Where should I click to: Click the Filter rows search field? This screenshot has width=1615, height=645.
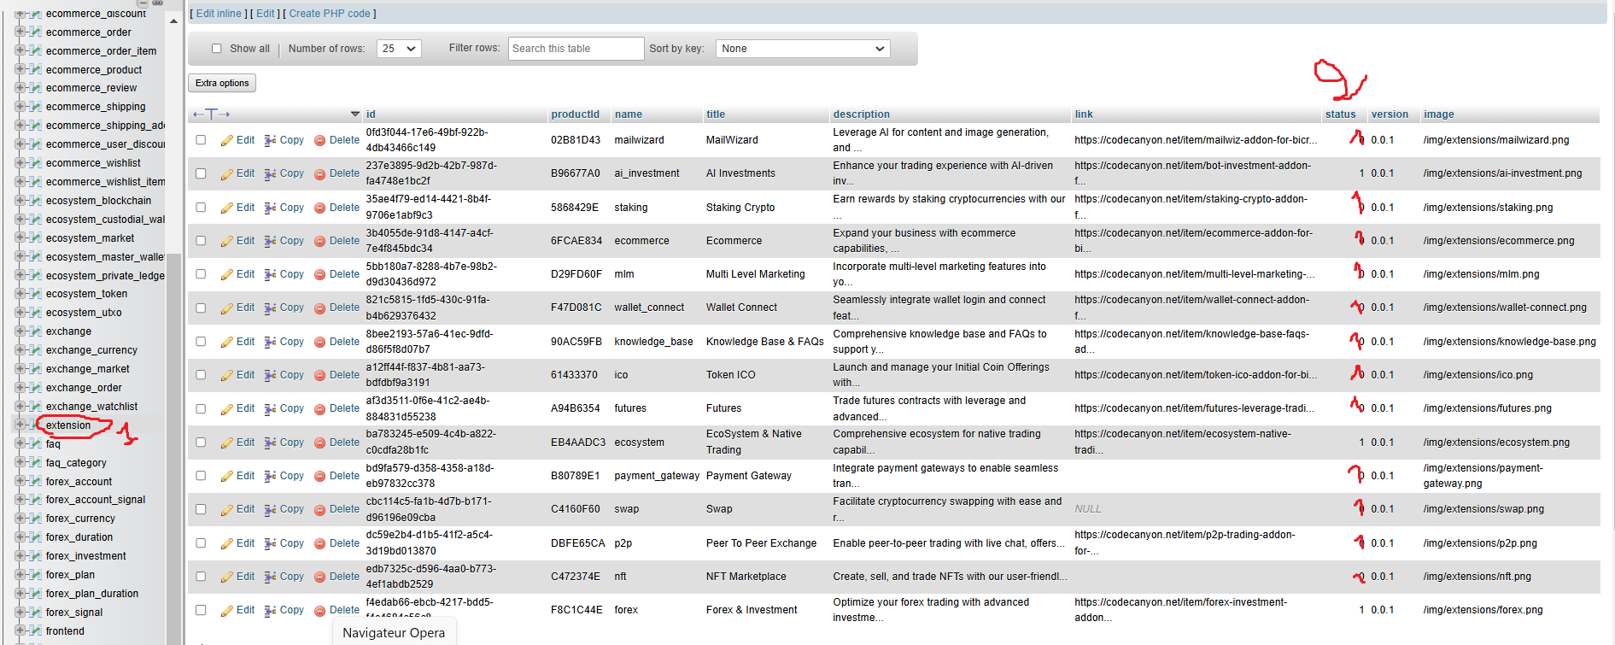[x=576, y=49]
